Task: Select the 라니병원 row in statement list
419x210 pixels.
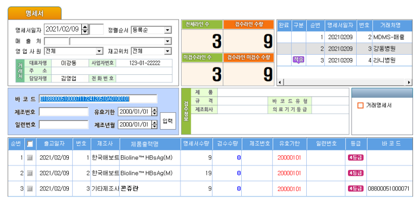Action: pyautogui.click(x=344, y=60)
